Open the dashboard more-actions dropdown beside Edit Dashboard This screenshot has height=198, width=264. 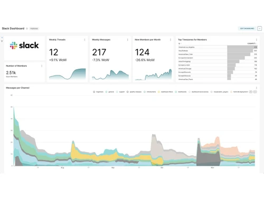point(259,29)
